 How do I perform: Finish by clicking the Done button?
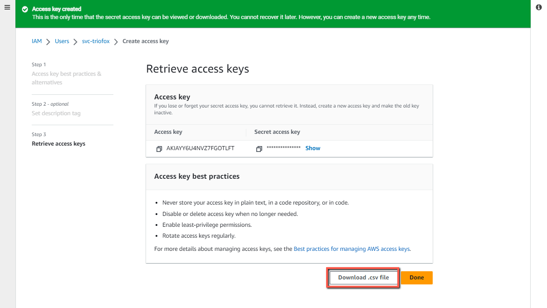[x=416, y=277]
